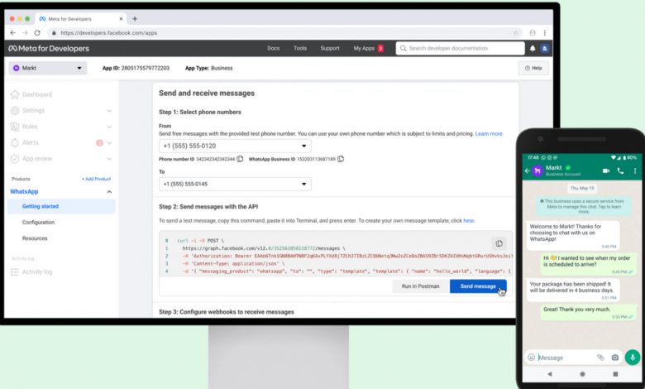
Task: Open the Tools menu
Action: 300,48
